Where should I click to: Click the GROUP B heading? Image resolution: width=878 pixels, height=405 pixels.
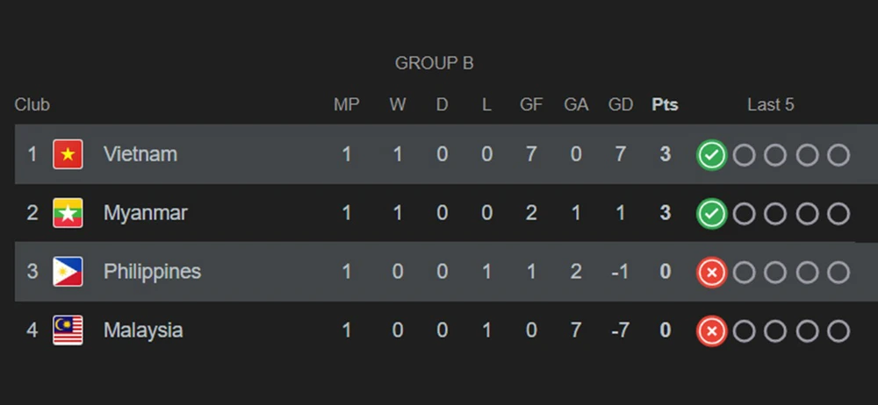(x=435, y=63)
